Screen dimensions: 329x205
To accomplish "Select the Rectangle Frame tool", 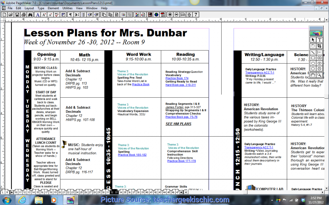I will (x=319, y=58).
